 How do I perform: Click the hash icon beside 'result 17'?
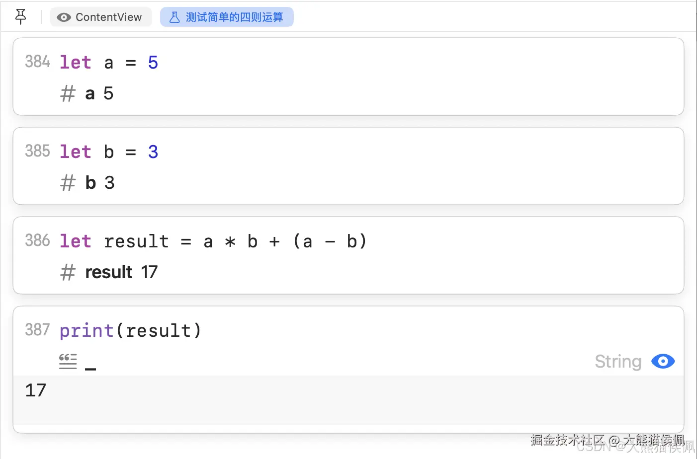pos(68,272)
